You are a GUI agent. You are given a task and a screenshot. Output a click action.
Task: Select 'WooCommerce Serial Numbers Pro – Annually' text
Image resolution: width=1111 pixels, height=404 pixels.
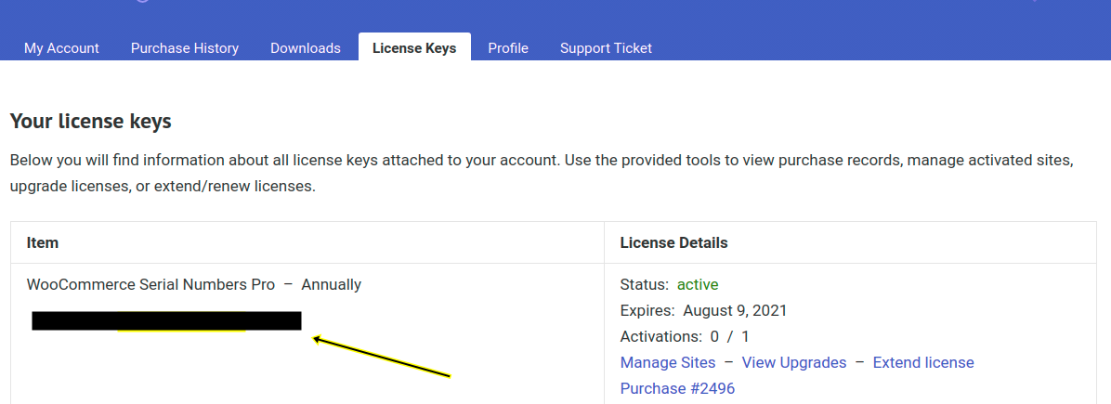[194, 285]
